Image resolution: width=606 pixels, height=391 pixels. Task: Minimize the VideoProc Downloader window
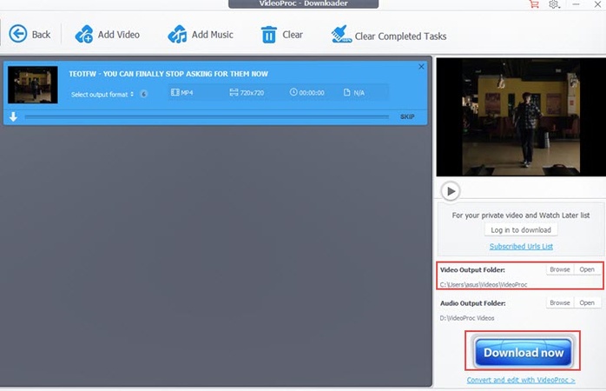(576, 4)
